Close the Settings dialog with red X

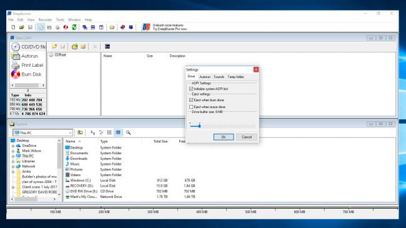point(256,69)
